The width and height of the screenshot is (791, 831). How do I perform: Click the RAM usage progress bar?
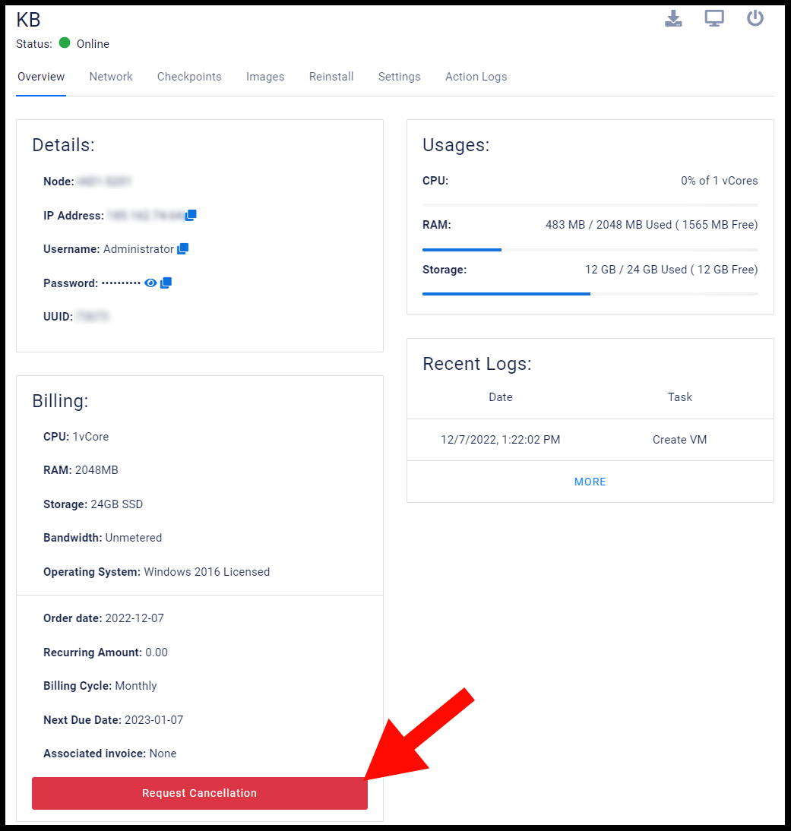pyautogui.click(x=590, y=249)
